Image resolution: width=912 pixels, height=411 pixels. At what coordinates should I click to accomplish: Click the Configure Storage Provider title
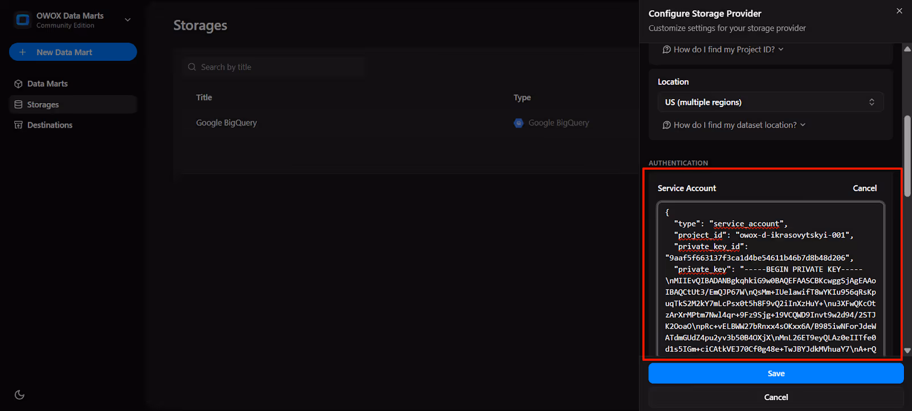[x=705, y=14]
